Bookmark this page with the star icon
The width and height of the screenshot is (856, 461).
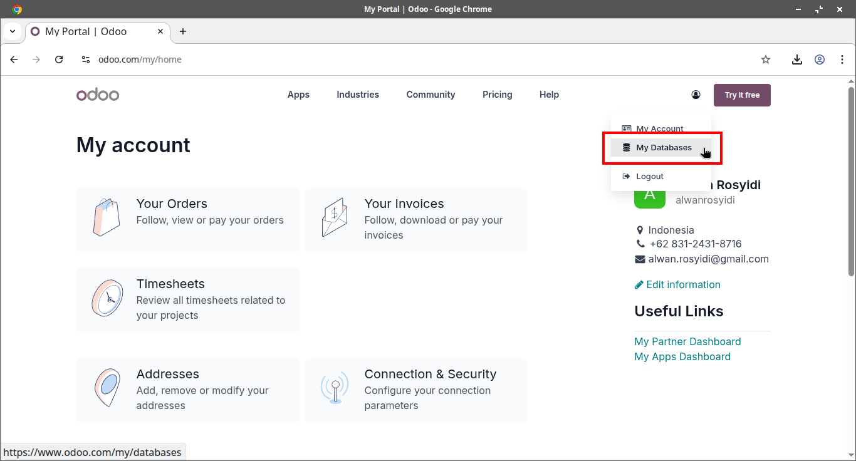point(765,60)
